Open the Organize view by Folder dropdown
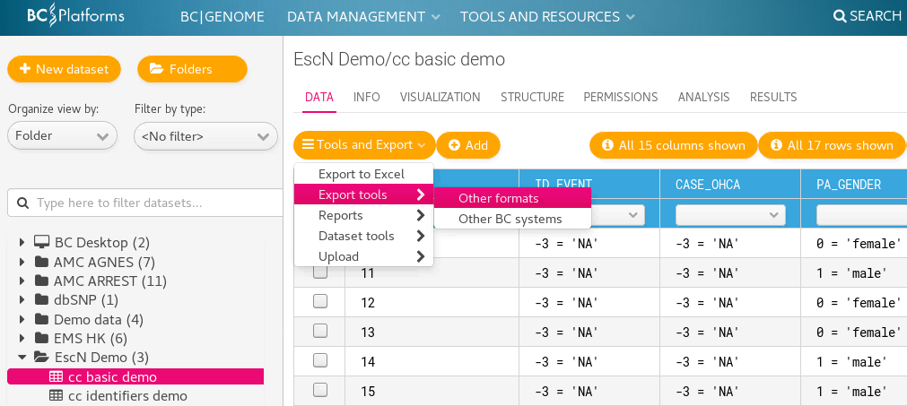 [x=63, y=136]
